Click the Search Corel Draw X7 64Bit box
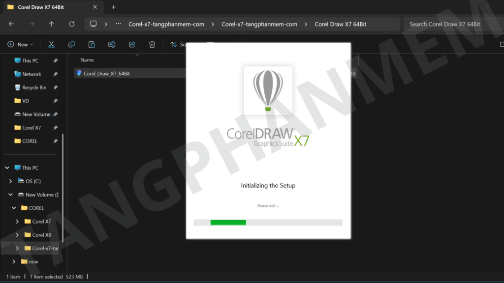Image resolution: width=504 pixels, height=283 pixels. coord(450,24)
